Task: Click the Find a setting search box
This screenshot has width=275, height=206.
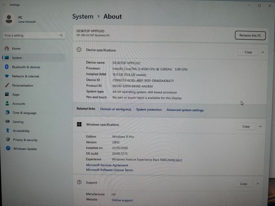Action: [34, 35]
